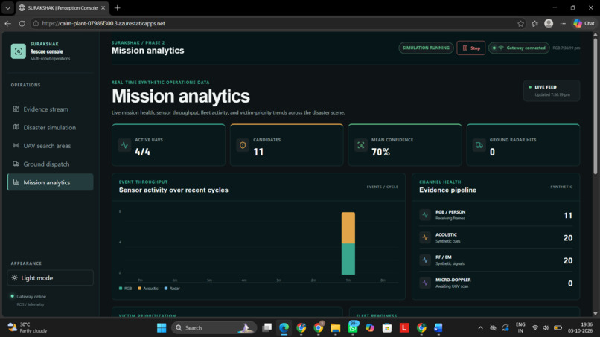Click the Mean confidence value 70%
600x337 pixels.
click(380, 152)
